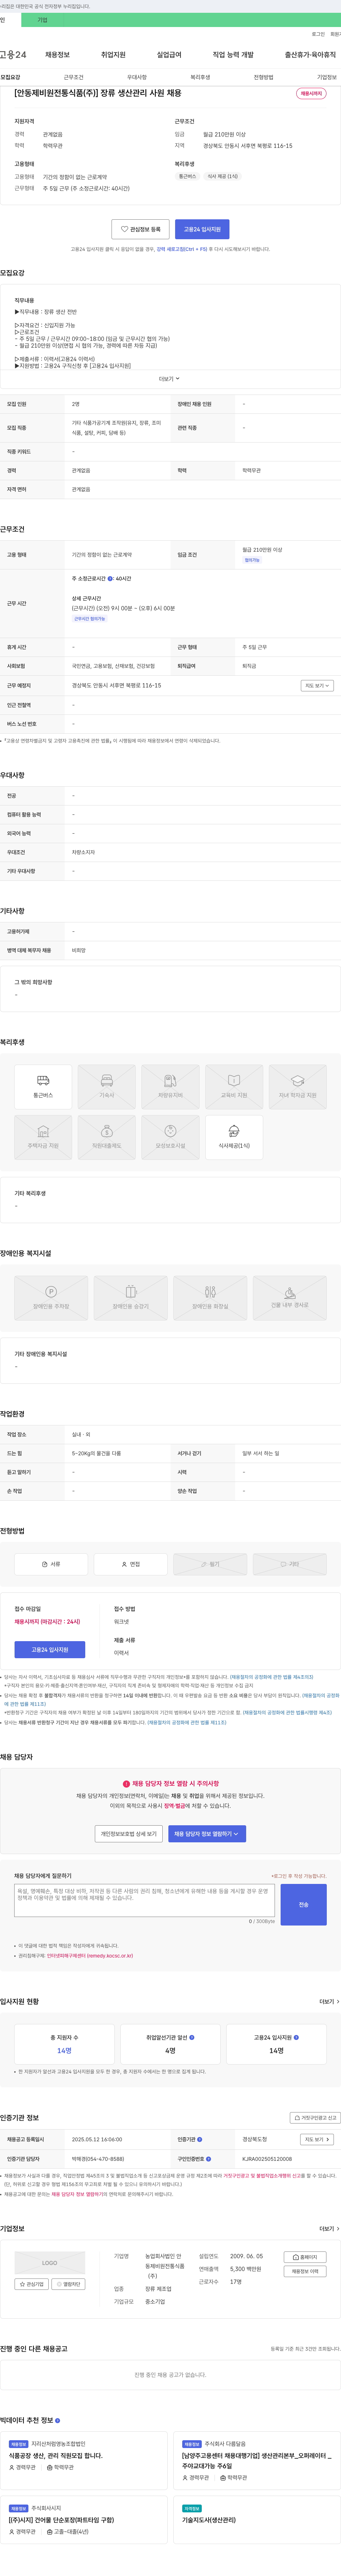Open the 직업 능력 개발 menu
Screen dimensions: 341x2576
coord(233,55)
